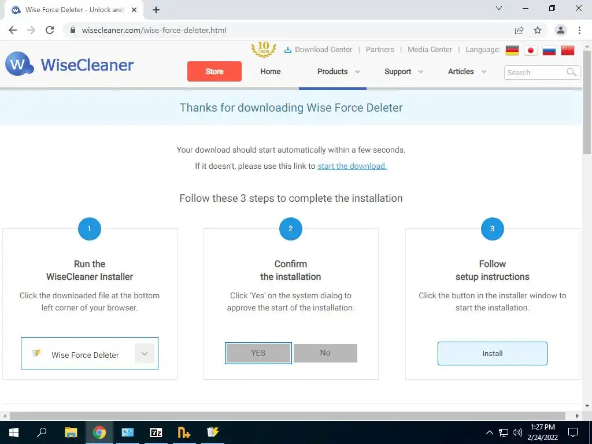The image size is (592, 444).
Task: Switch language to Japanese flag
Action: click(531, 50)
